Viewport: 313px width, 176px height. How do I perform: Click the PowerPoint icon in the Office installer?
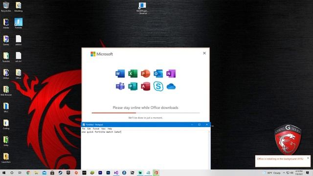(146, 74)
